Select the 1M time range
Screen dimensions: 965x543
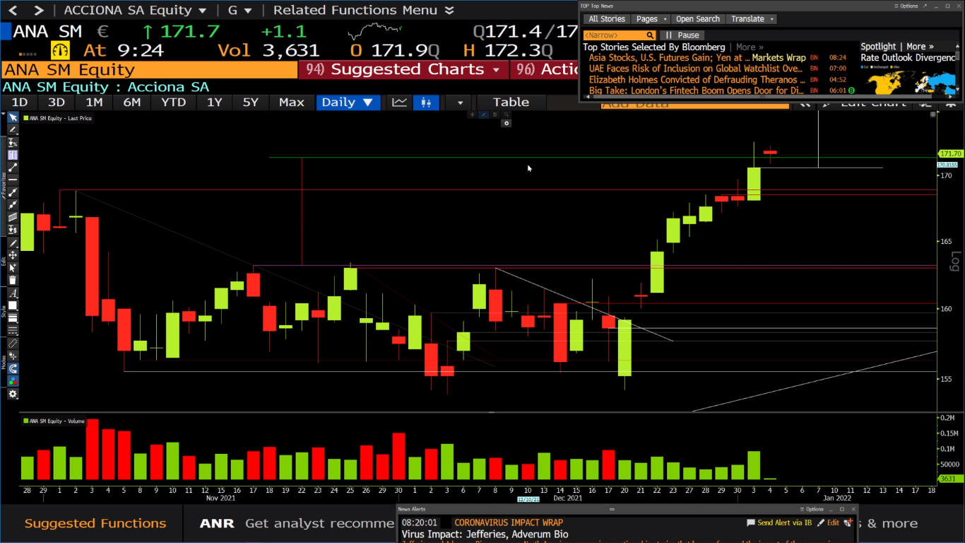(94, 103)
